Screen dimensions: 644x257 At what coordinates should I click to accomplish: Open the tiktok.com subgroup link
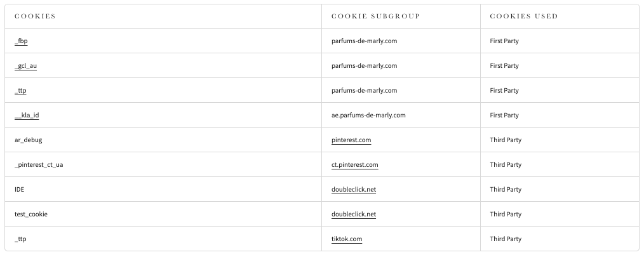(x=347, y=239)
